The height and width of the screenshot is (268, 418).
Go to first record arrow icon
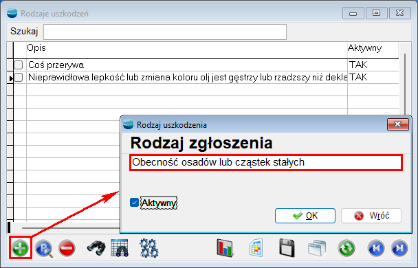[x=376, y=248]
